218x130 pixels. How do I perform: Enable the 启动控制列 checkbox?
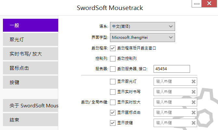coord(113,59)
